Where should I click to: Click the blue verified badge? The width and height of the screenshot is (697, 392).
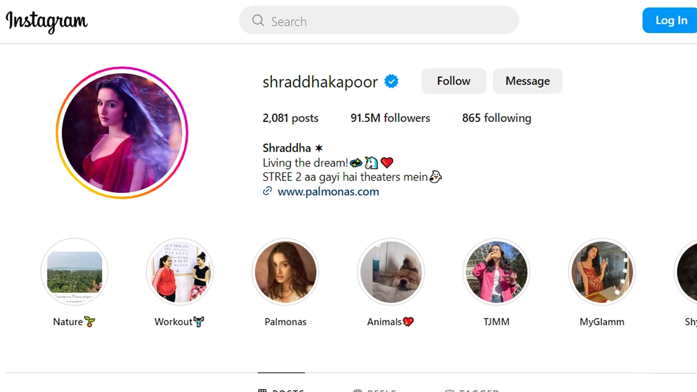[391, 82]
